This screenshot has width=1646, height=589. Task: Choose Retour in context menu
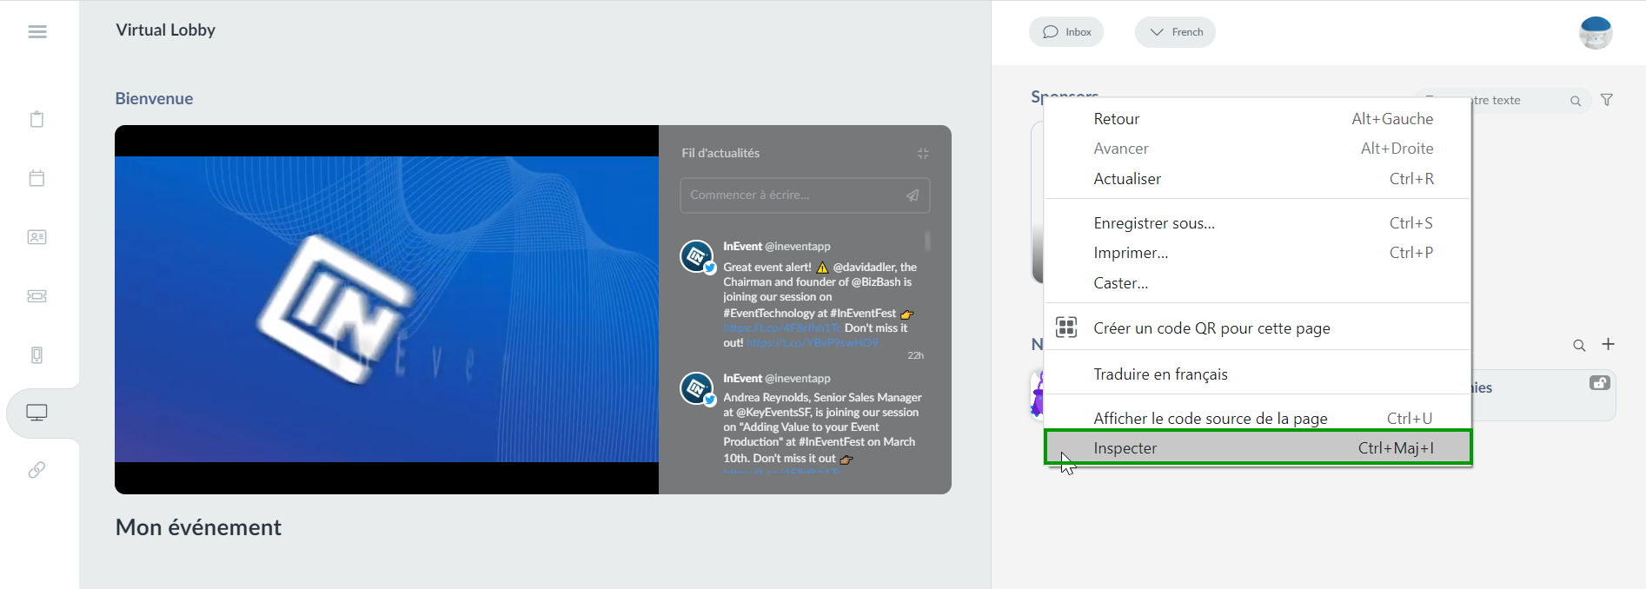[1258, 119]
